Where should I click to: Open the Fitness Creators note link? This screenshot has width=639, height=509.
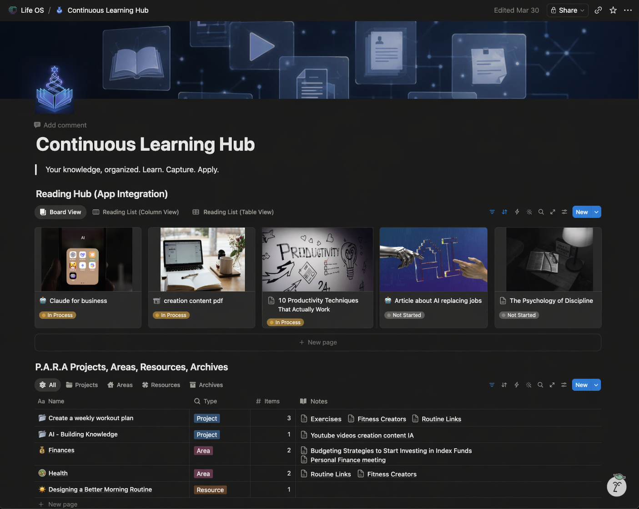point(381,419)
